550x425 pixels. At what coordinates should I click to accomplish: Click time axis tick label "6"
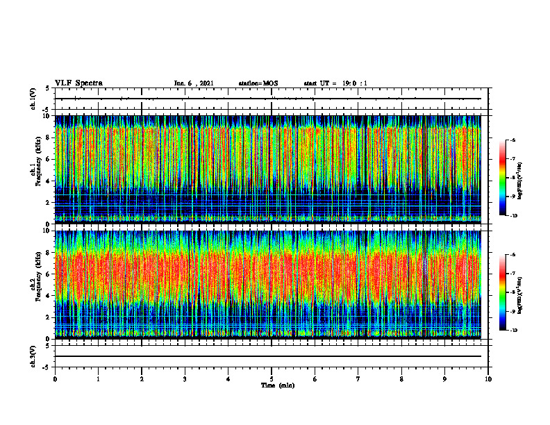[x=315, y=379]
